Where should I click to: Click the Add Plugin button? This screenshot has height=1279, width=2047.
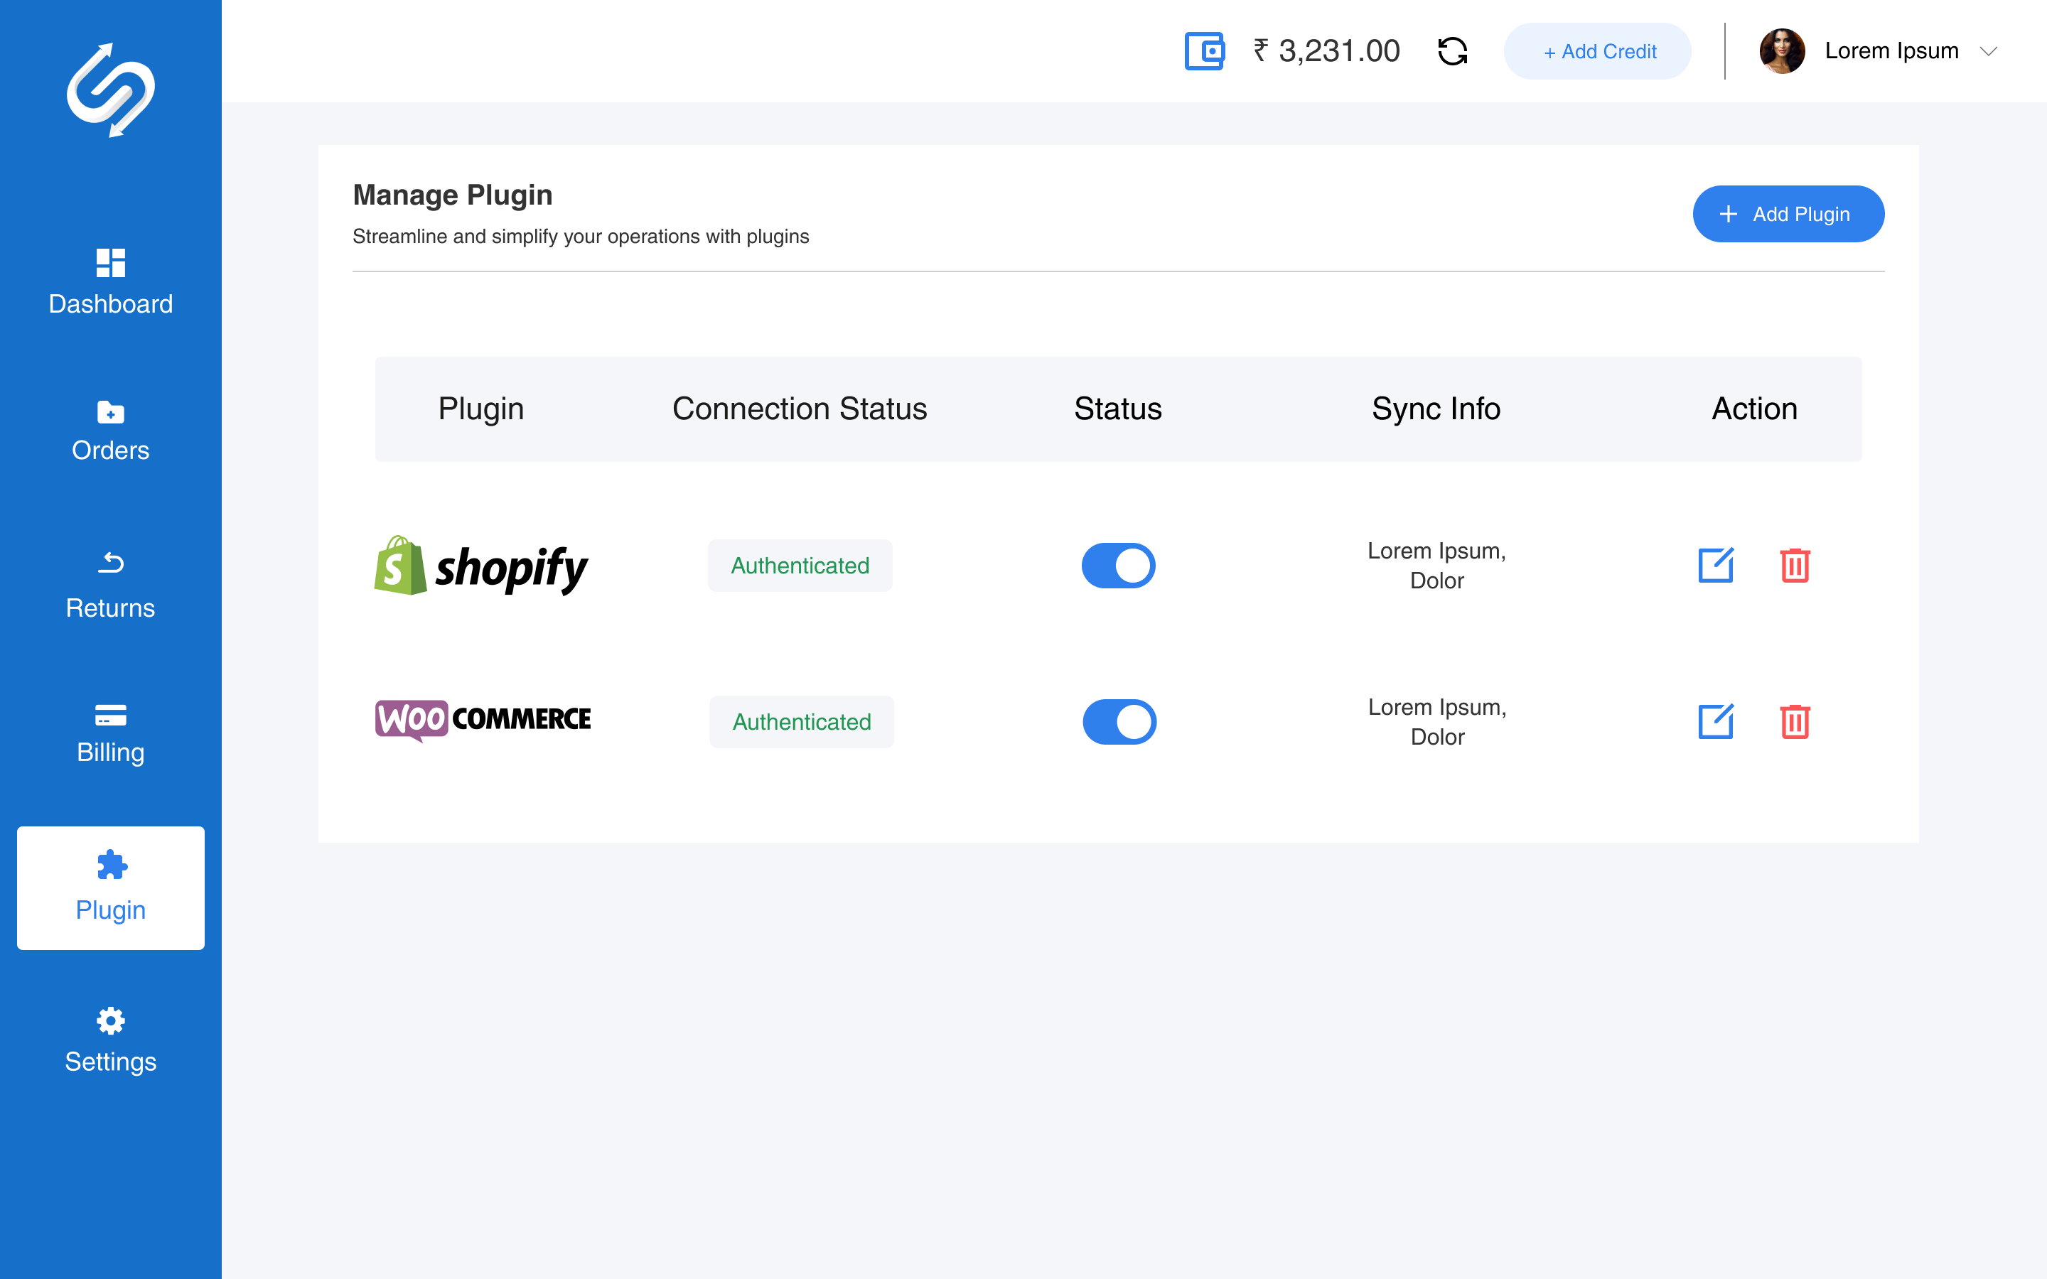[x=1788, y=214]
